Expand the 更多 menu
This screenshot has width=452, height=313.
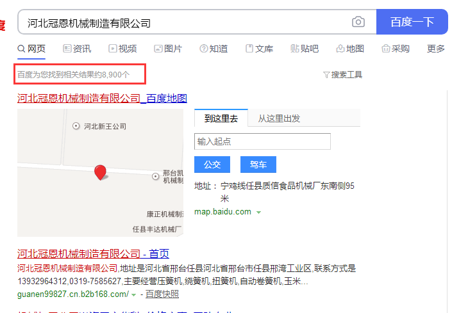(x=435, y=49)
